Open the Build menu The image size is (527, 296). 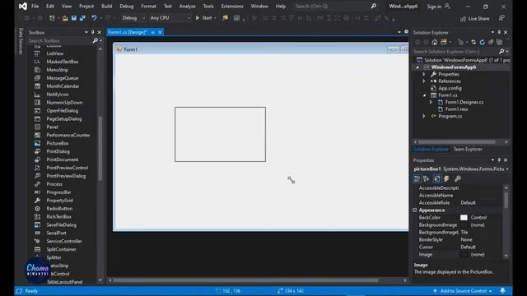pos(106,6)
